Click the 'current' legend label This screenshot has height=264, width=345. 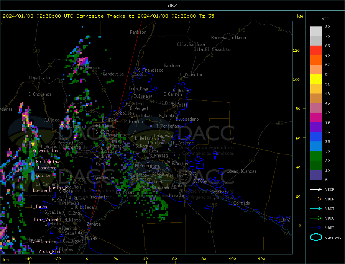click(333, 238)
